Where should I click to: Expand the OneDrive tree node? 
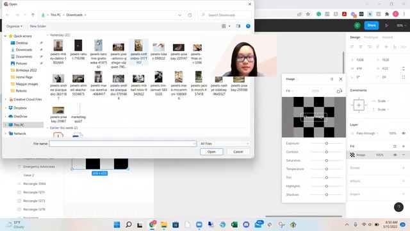coord(6,116)
